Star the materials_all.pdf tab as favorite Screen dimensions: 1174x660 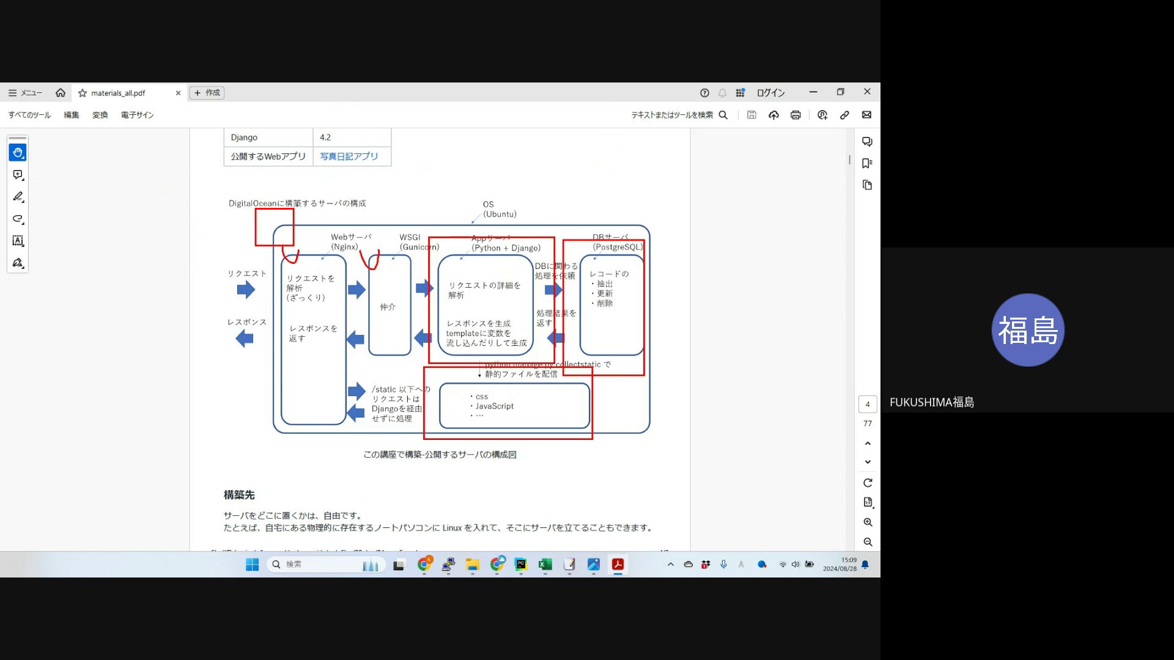tap(83, 93)
